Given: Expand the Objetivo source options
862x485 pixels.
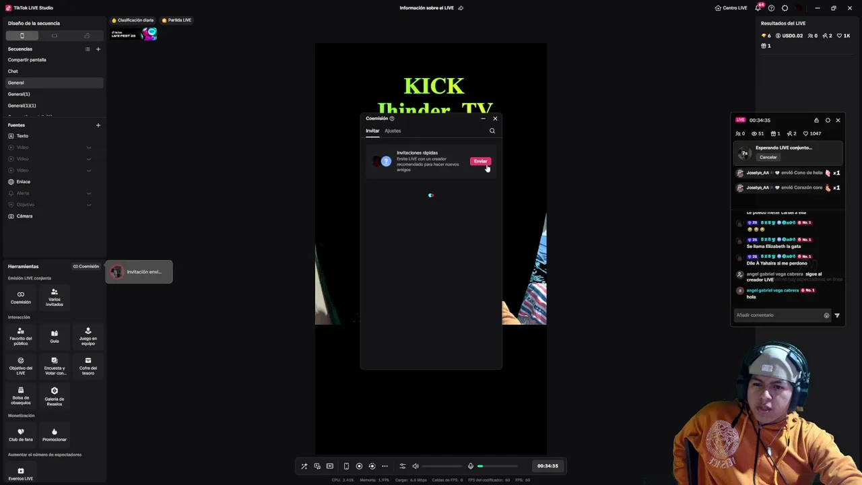Looking at the screenshot, I should [88, 205].
